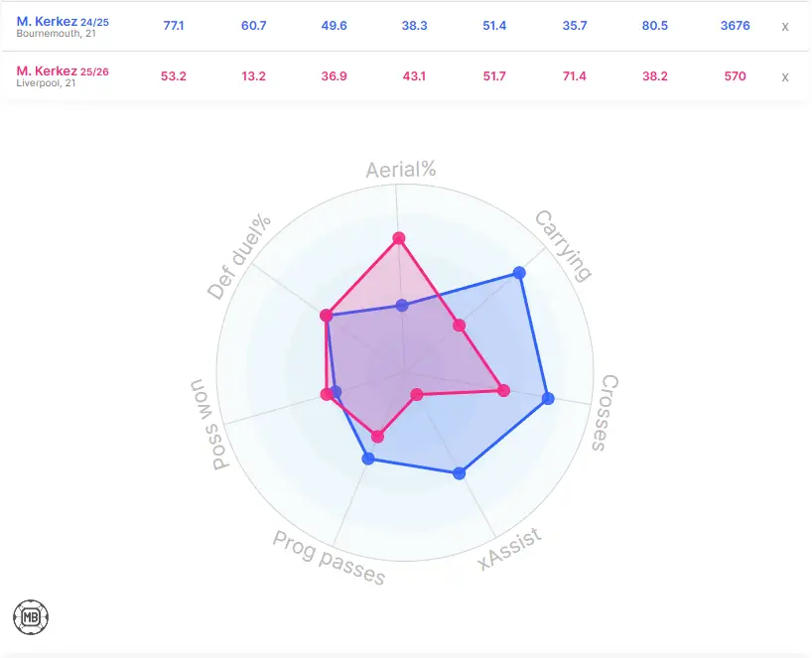The height and width of the screenshot is (658, 812).
Task: Click the blue xAssist data point
Action: tap(459, 473)
